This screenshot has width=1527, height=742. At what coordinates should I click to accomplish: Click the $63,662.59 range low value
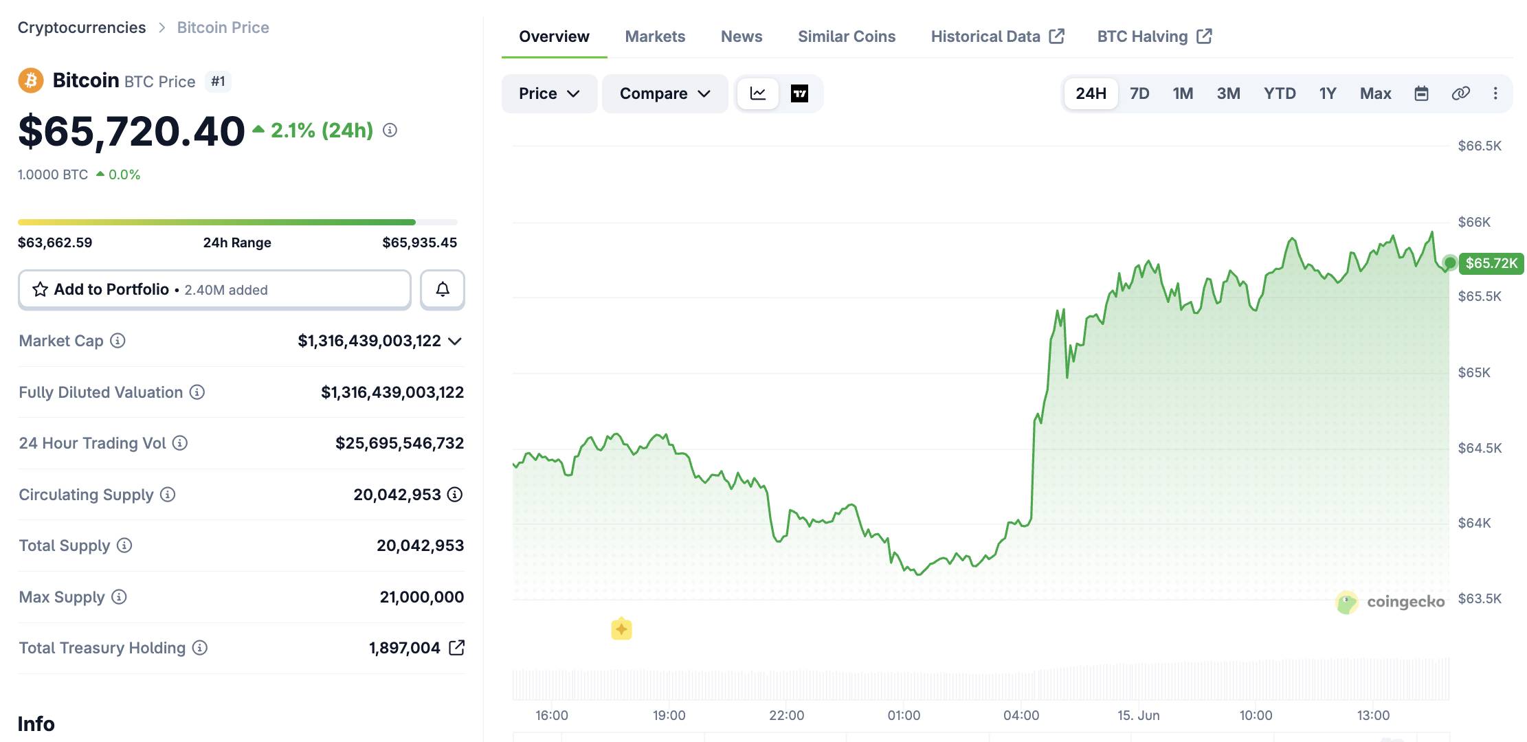coord(55,243)
